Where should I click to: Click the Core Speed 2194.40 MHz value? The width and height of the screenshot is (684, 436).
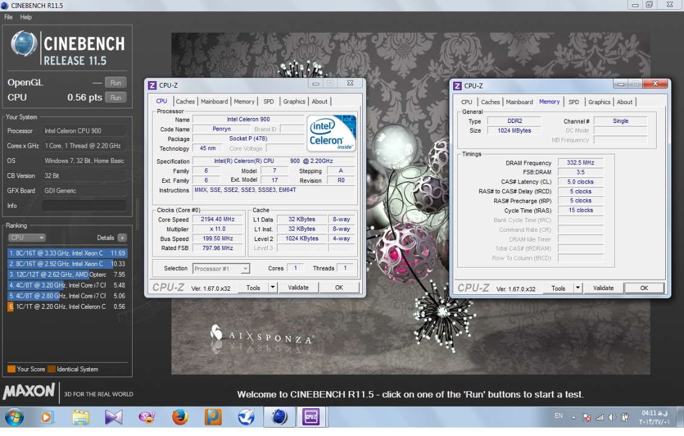point(217,219)
